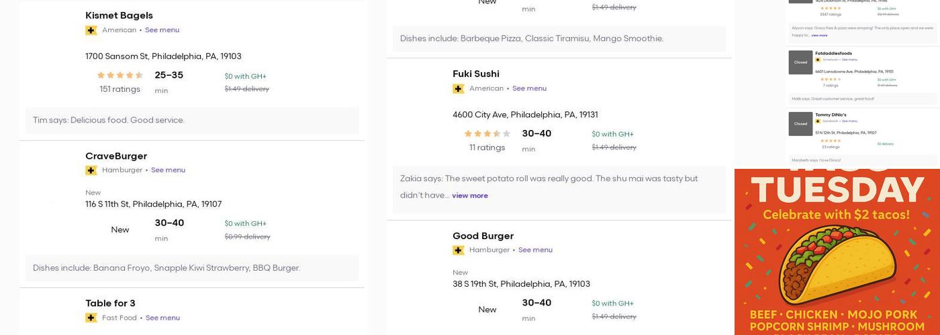Click the star rating for Fuki Sushi
The width and height of the screenshot is (940, 335).
tap(487, 133)
